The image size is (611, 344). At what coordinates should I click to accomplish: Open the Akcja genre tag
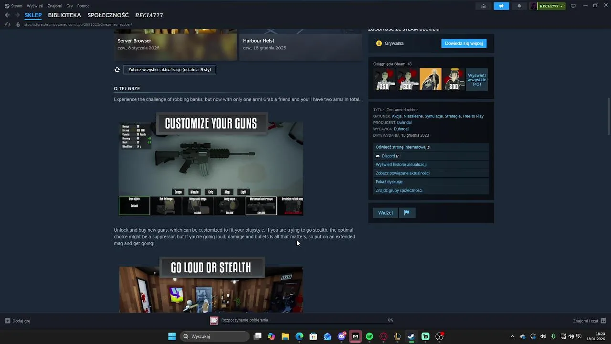click(x=397, y=116)
